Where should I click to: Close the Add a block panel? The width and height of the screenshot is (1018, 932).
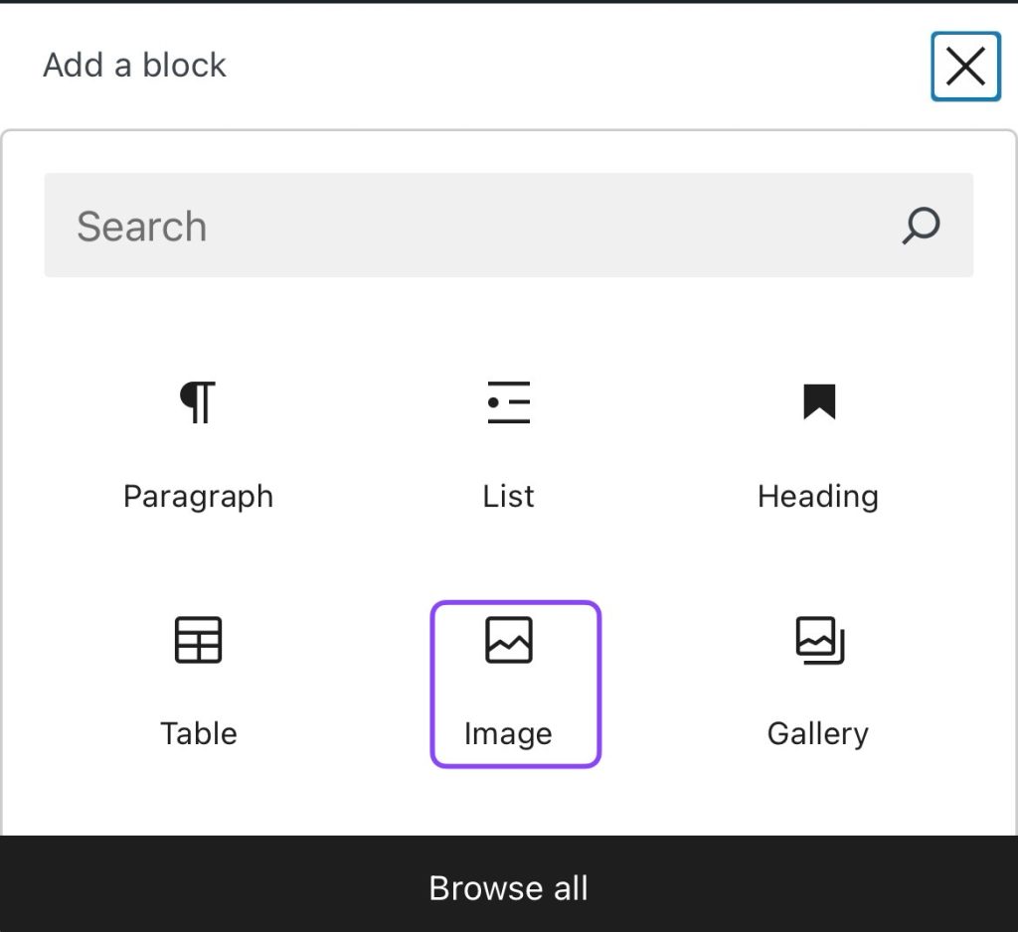pos(965,67)
